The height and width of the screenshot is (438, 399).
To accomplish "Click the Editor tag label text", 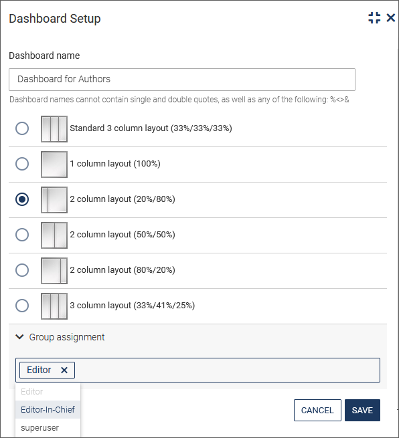I will 39,370.
